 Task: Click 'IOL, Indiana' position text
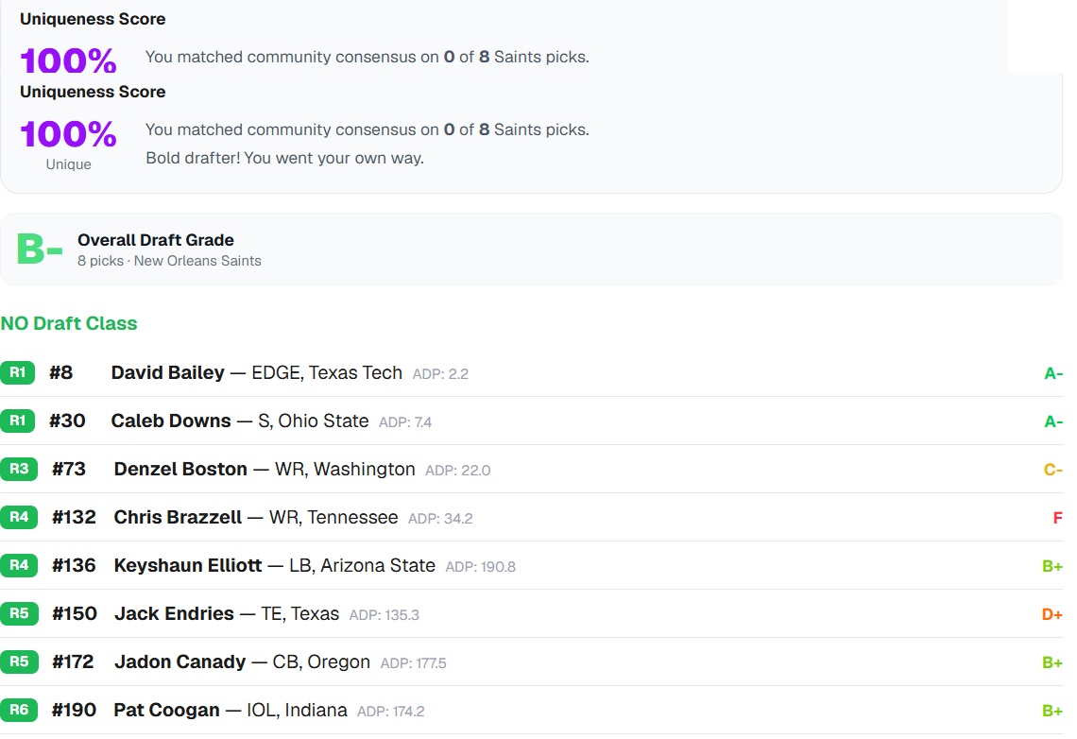pos(297,709)
